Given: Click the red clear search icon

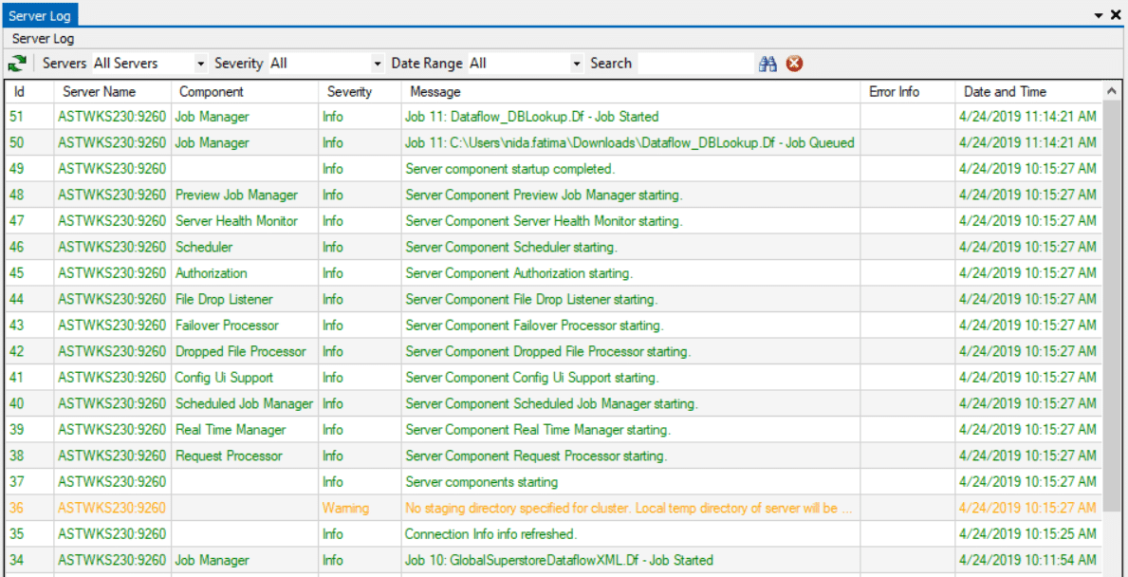Looking at the screenshot, I should click(x=794, y=64).
